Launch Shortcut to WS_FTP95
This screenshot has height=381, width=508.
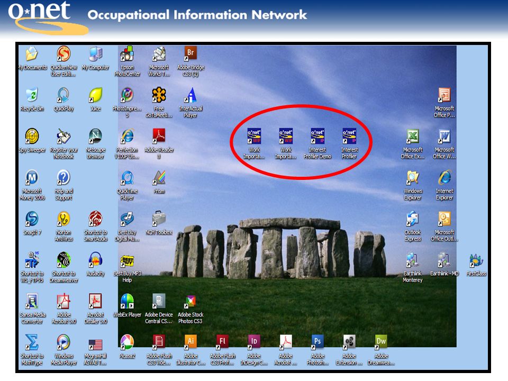[32, 260]
